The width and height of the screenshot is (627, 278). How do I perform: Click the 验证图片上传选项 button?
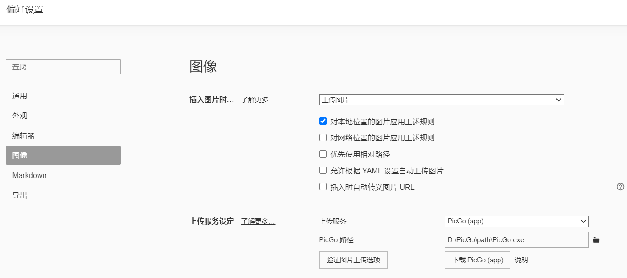(353, 260)
